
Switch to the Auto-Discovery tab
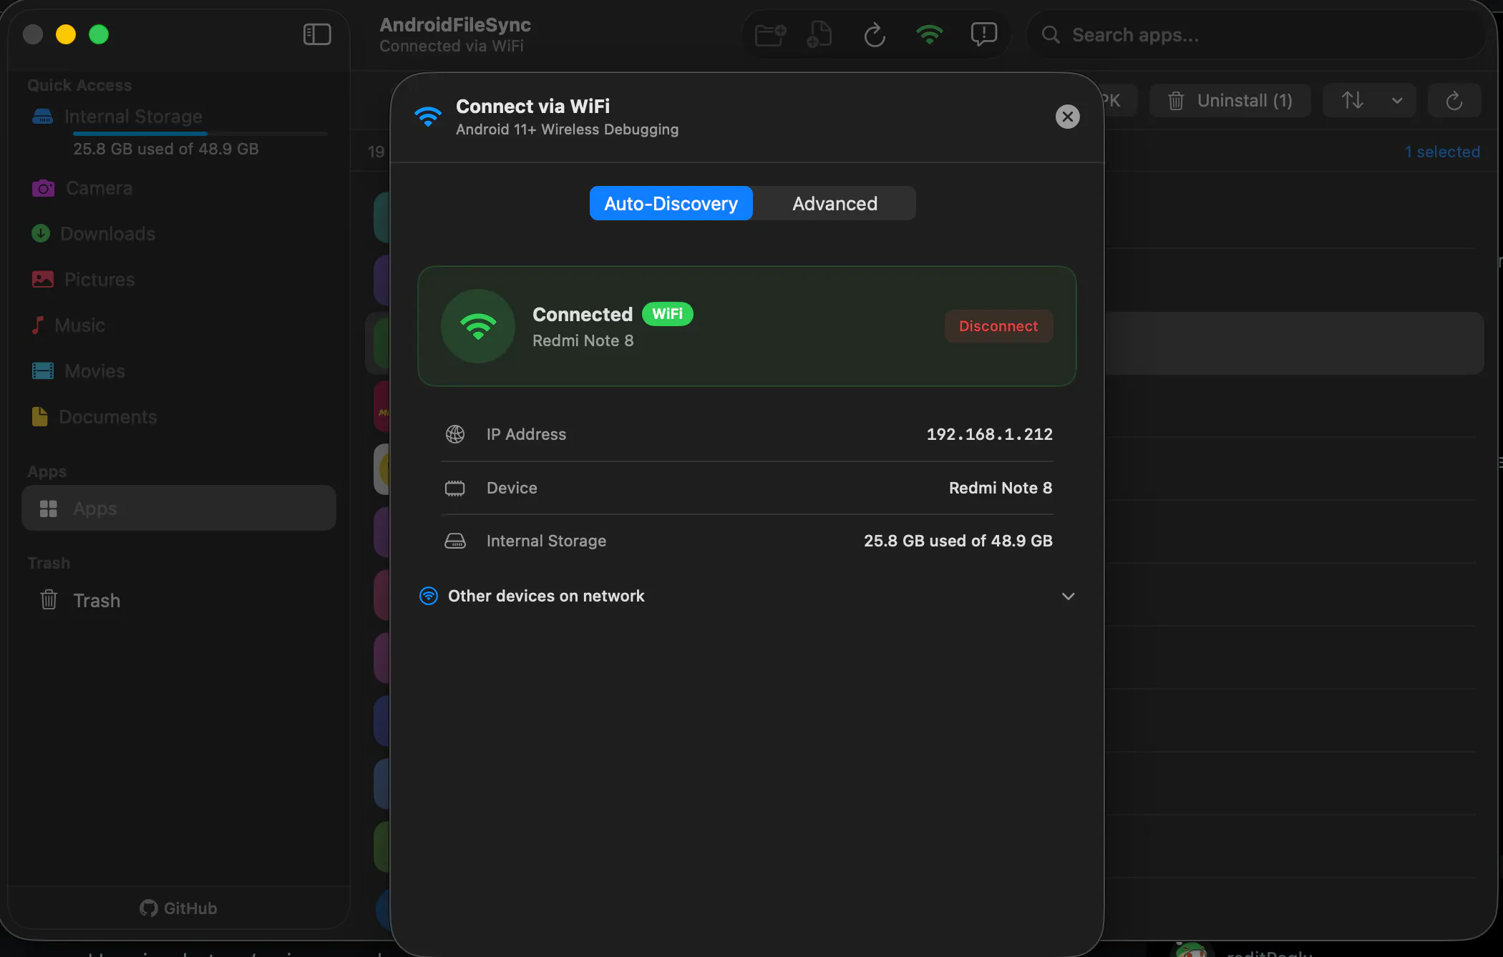pyautogui.click(x=671, y=204)
